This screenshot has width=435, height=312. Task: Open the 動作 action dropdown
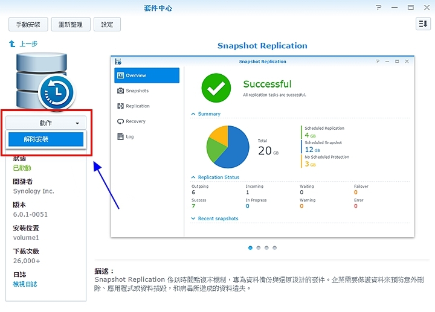tap(46, 123)
